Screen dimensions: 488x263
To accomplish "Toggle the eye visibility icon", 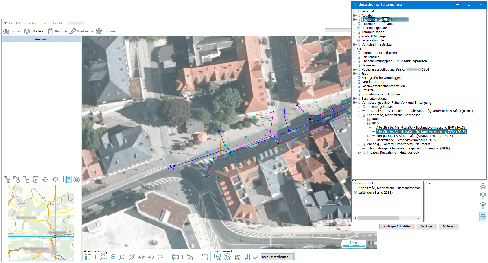I will [x=76, y=179].
